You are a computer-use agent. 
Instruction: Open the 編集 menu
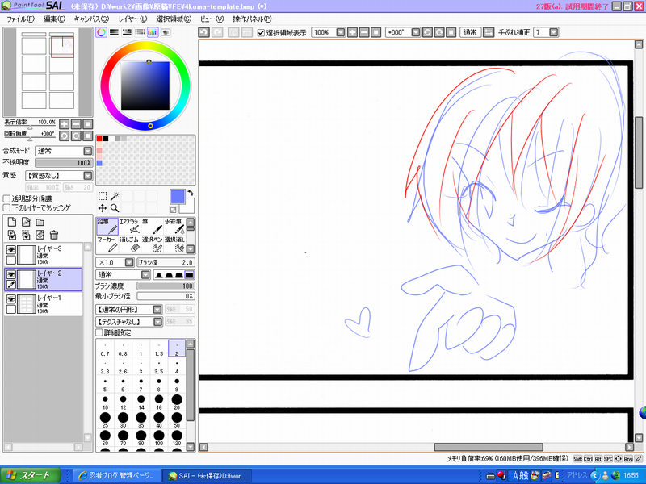[54, 19]
